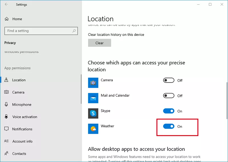Clear location history with the Clear button
The image size is (228, 162).
tap(99, 43)
